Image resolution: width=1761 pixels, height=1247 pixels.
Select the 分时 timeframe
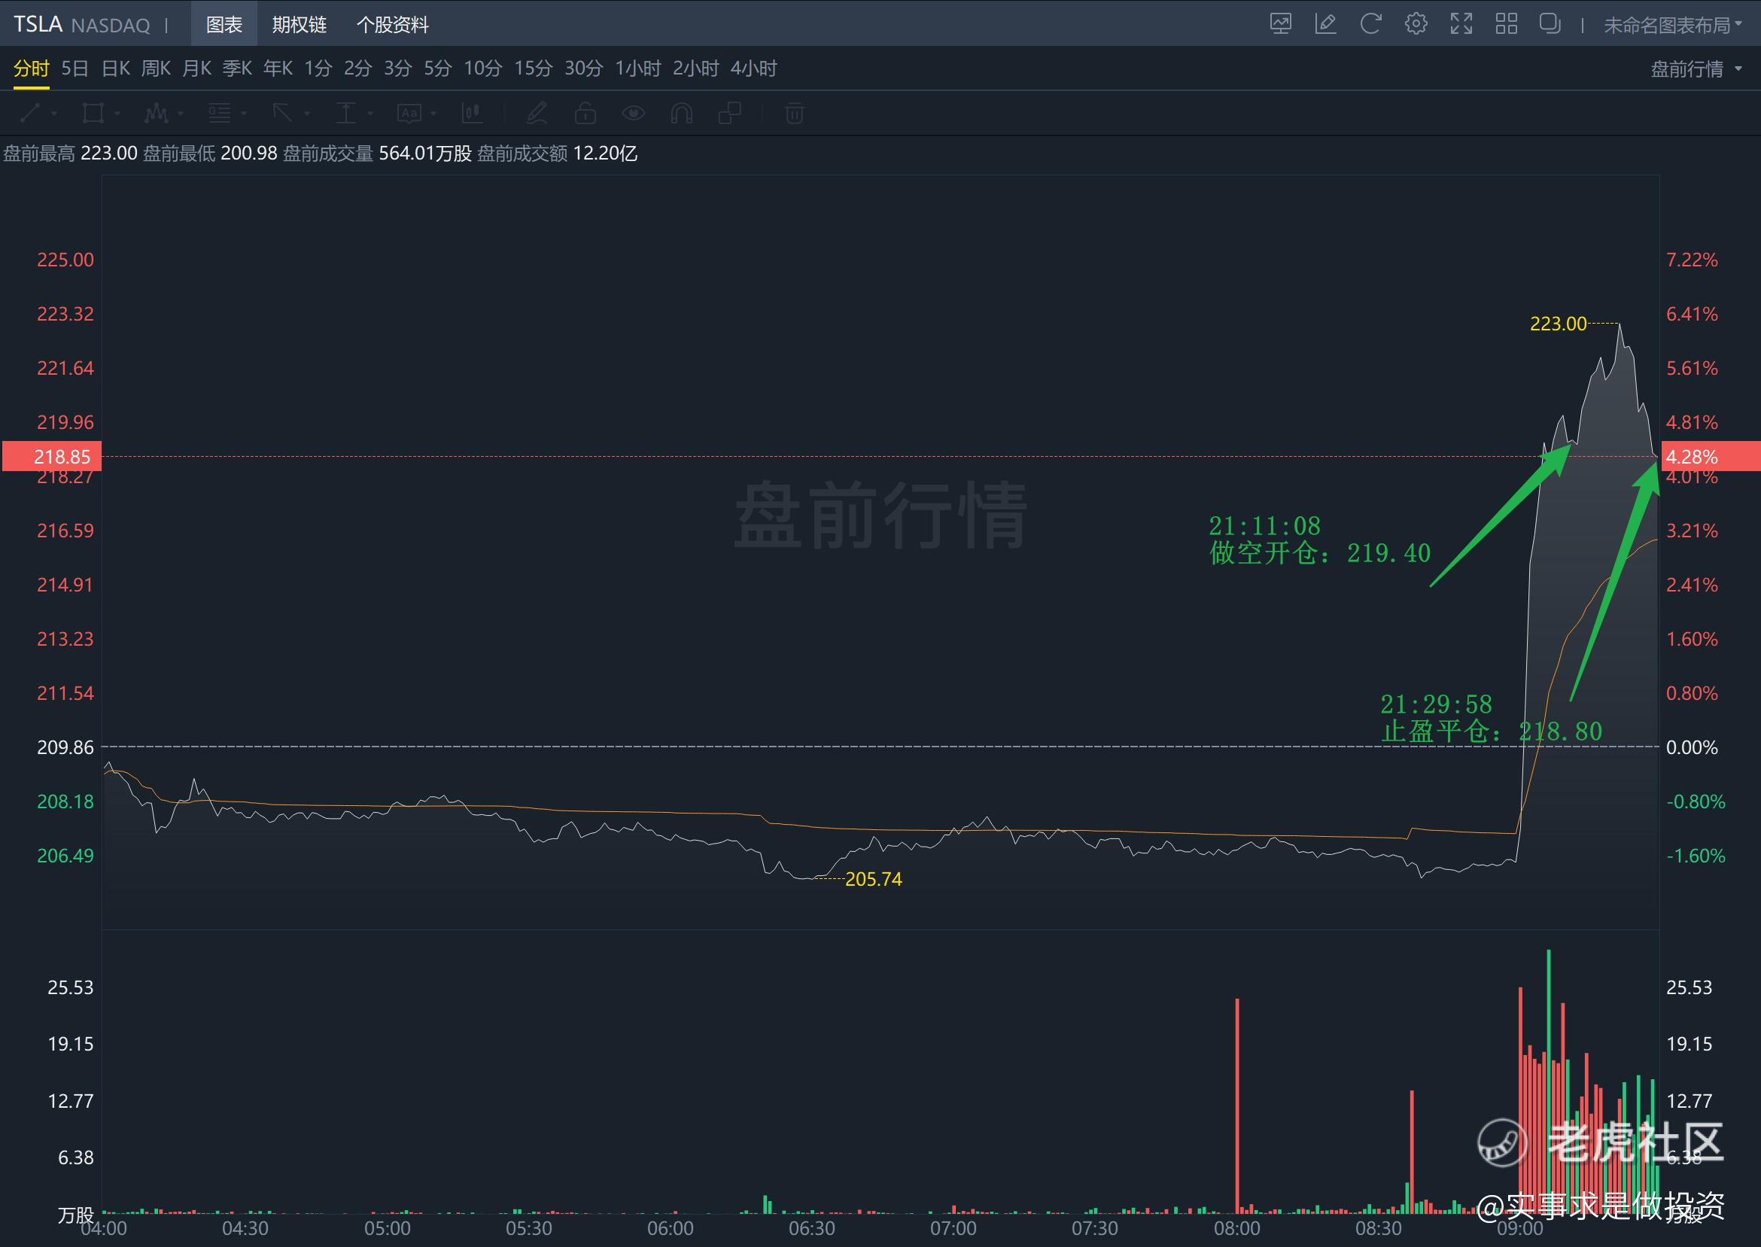coord(32,68)
